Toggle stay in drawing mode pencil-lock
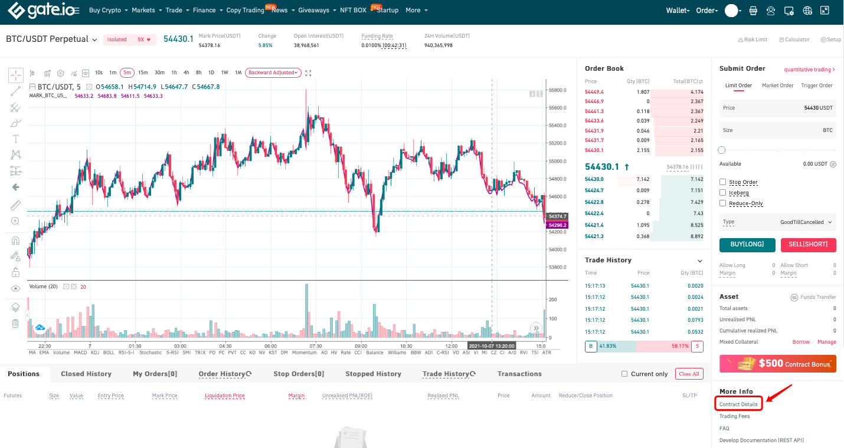This screenshot has width=844, height=448. [16, 256]
